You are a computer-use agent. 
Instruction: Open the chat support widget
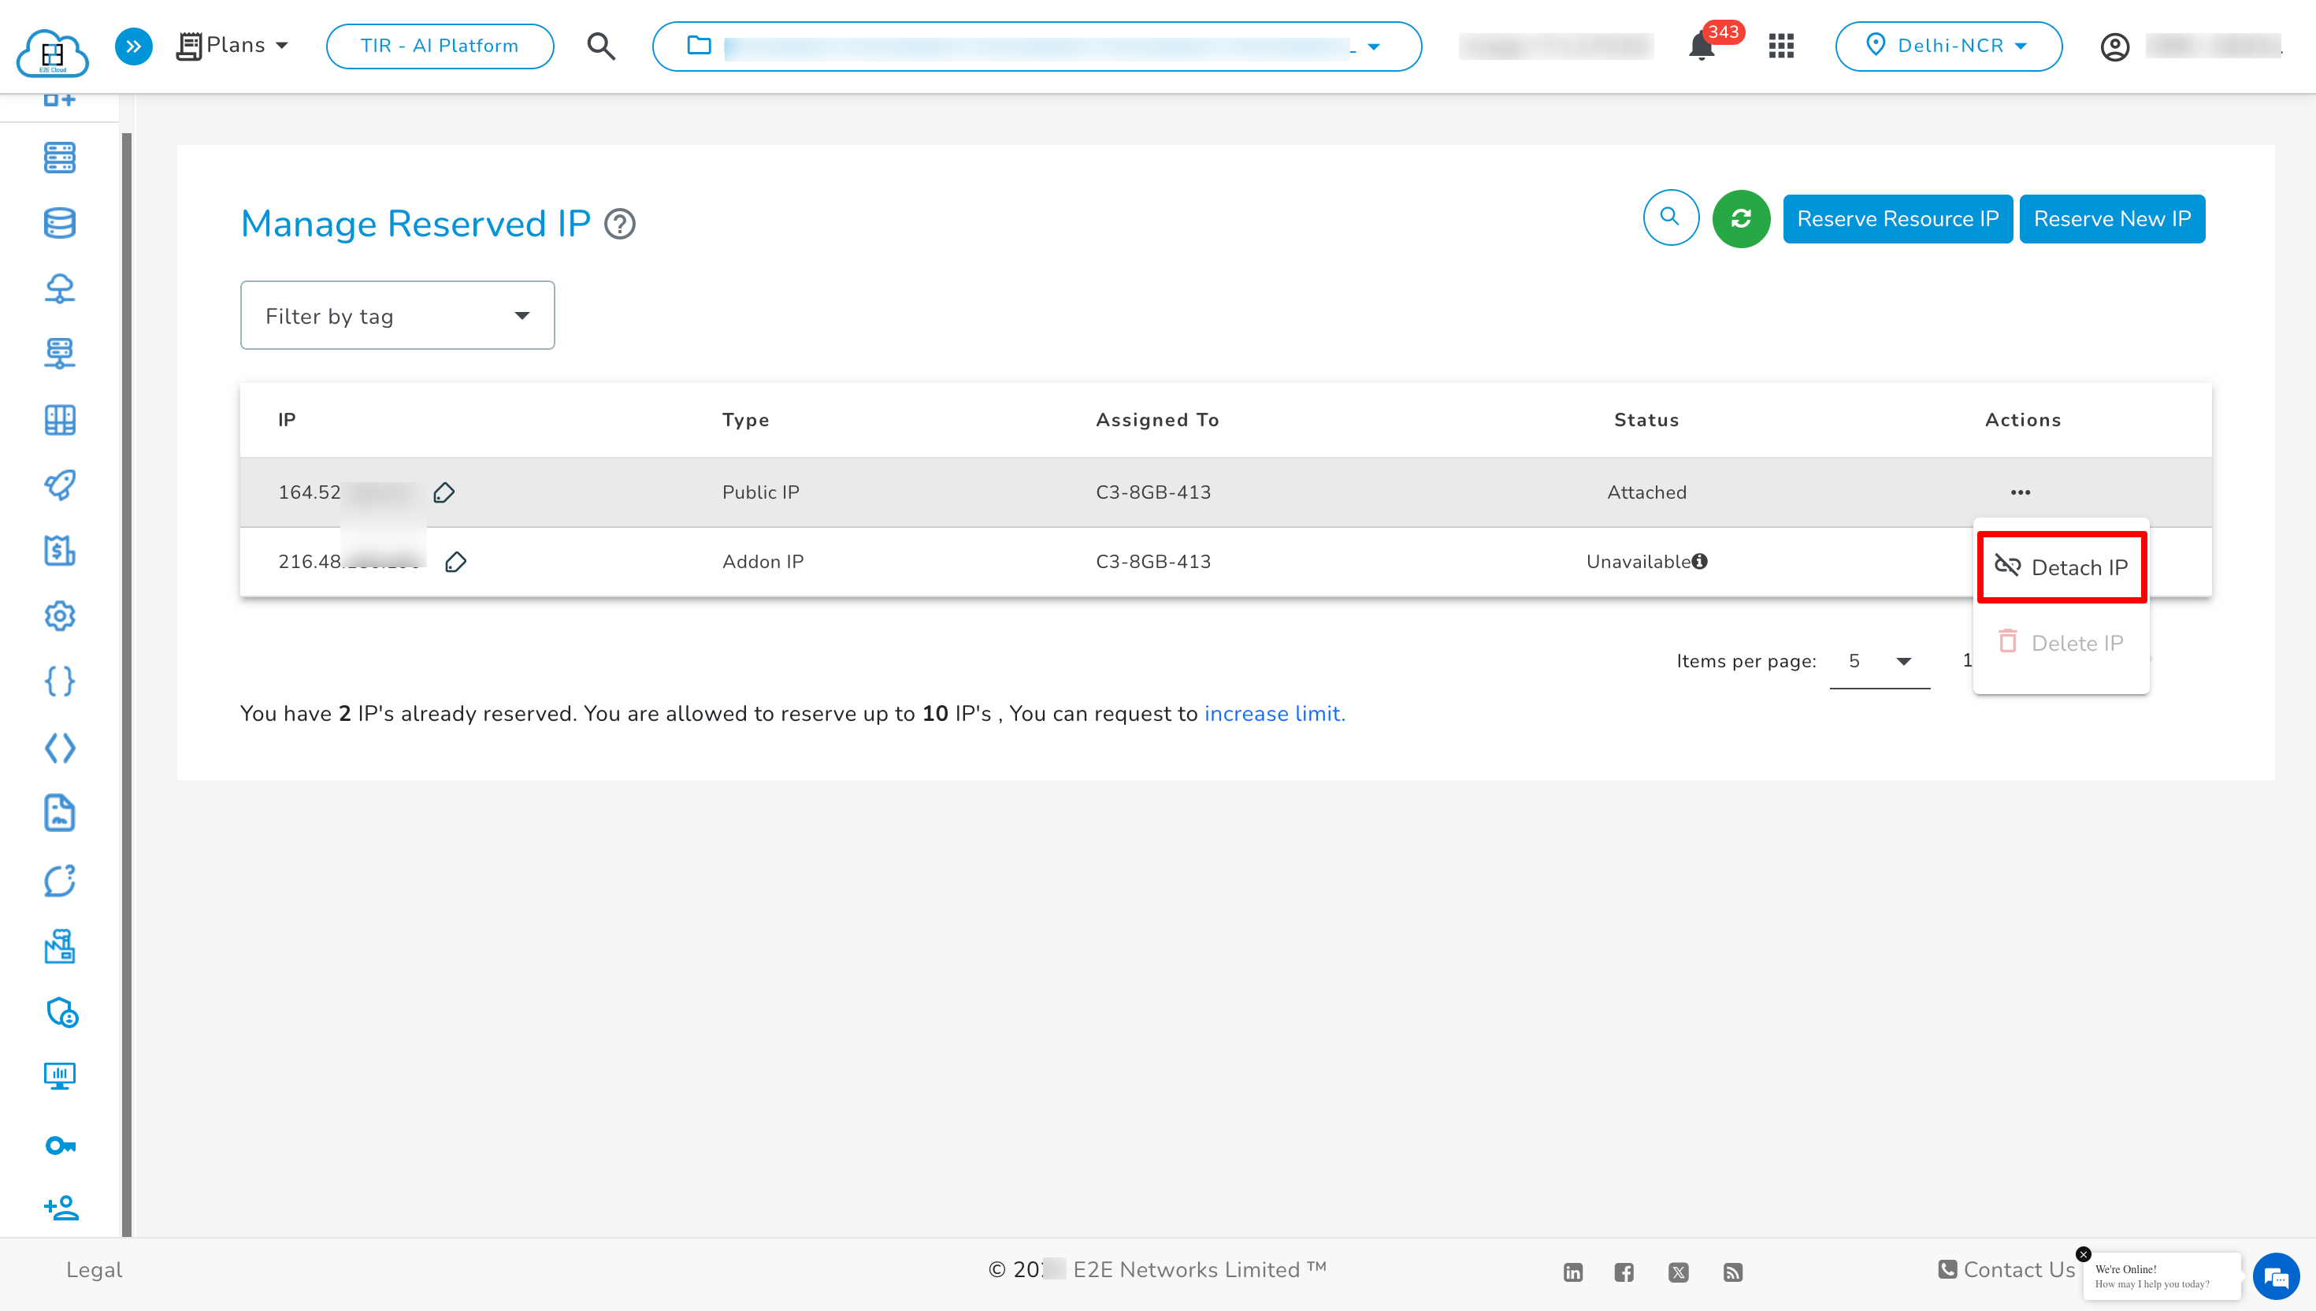coord(2276,1277)
